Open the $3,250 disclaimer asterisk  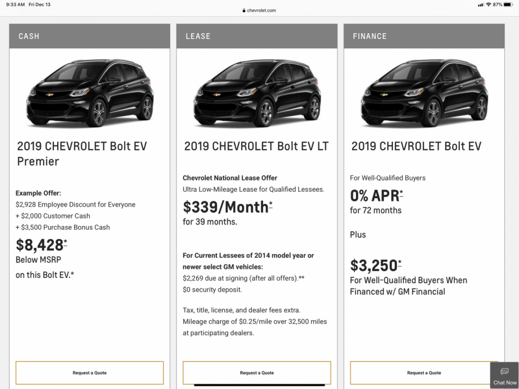tap(400, 262)
